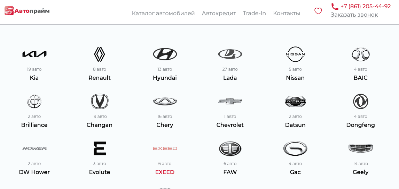Click the Geely grille logo

360,148
